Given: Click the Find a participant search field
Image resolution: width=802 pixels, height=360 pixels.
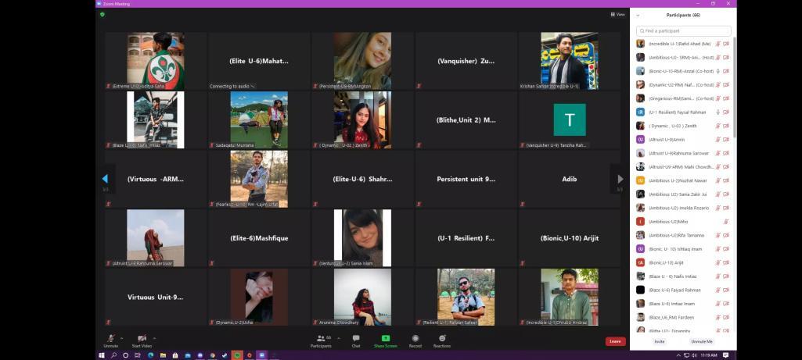Looking at the screenshot, I should (684, 30).
